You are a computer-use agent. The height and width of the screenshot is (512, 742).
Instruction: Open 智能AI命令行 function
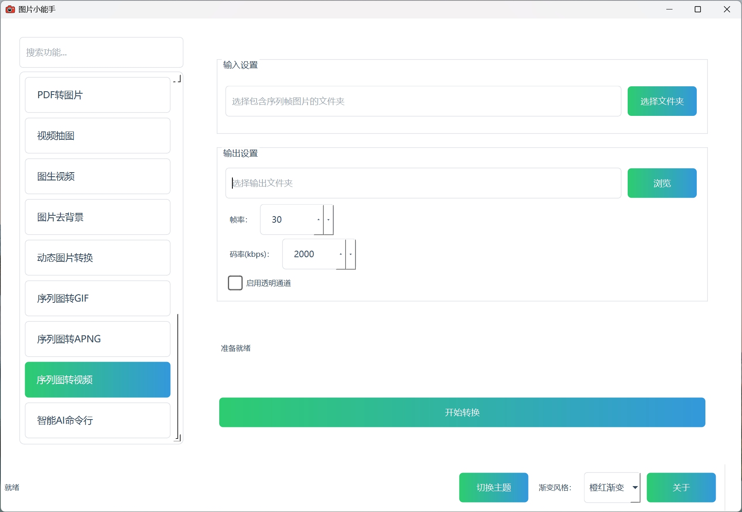[97, 420]
